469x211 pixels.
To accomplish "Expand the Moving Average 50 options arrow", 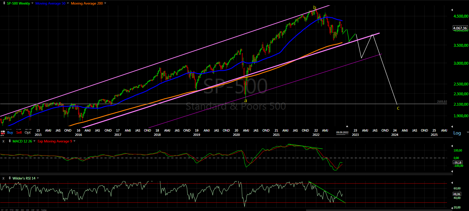I will point(68,3).
